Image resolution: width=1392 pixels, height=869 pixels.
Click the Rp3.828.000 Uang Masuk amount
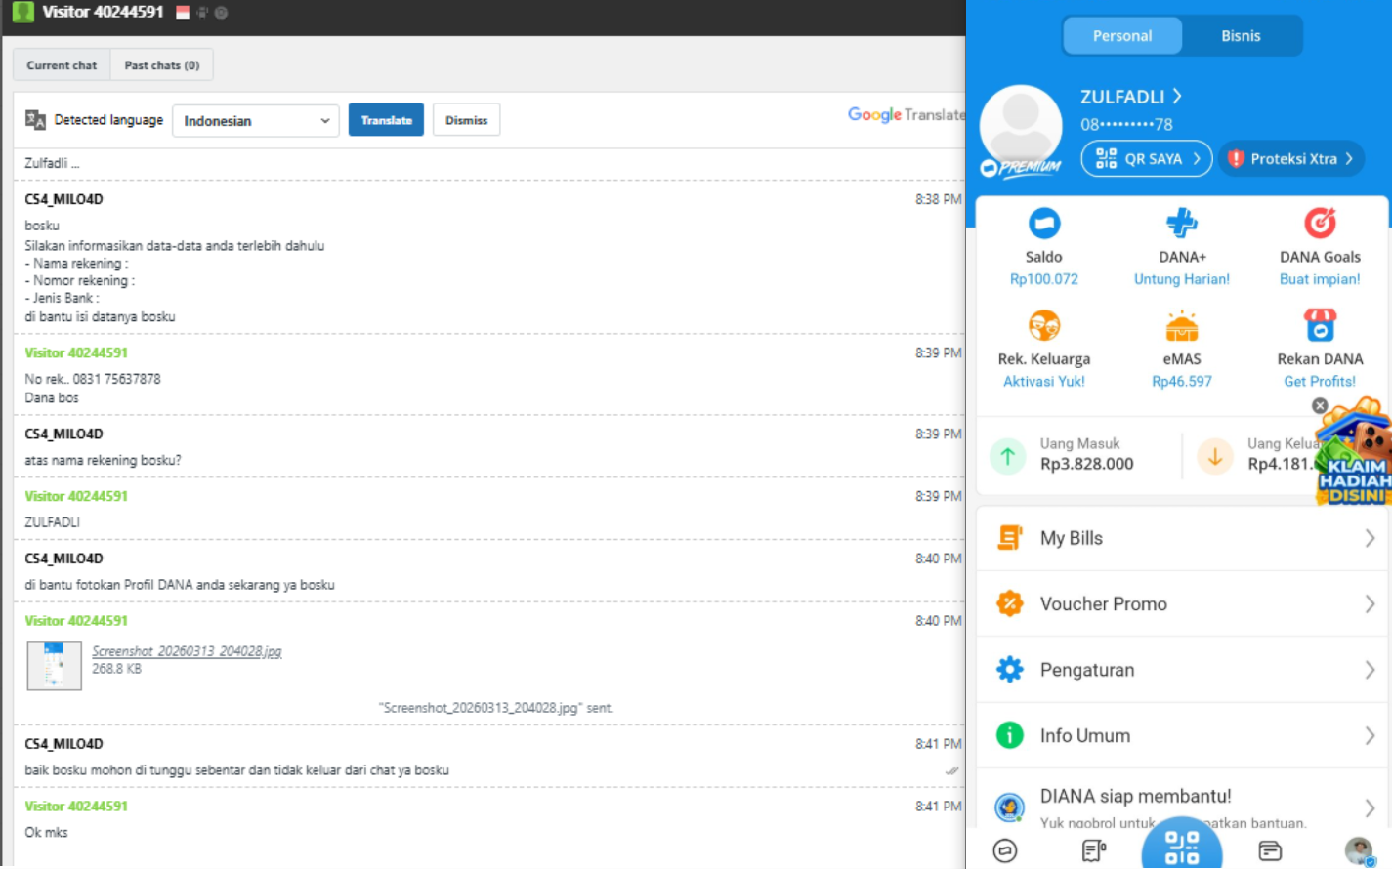pos(1087,465)
